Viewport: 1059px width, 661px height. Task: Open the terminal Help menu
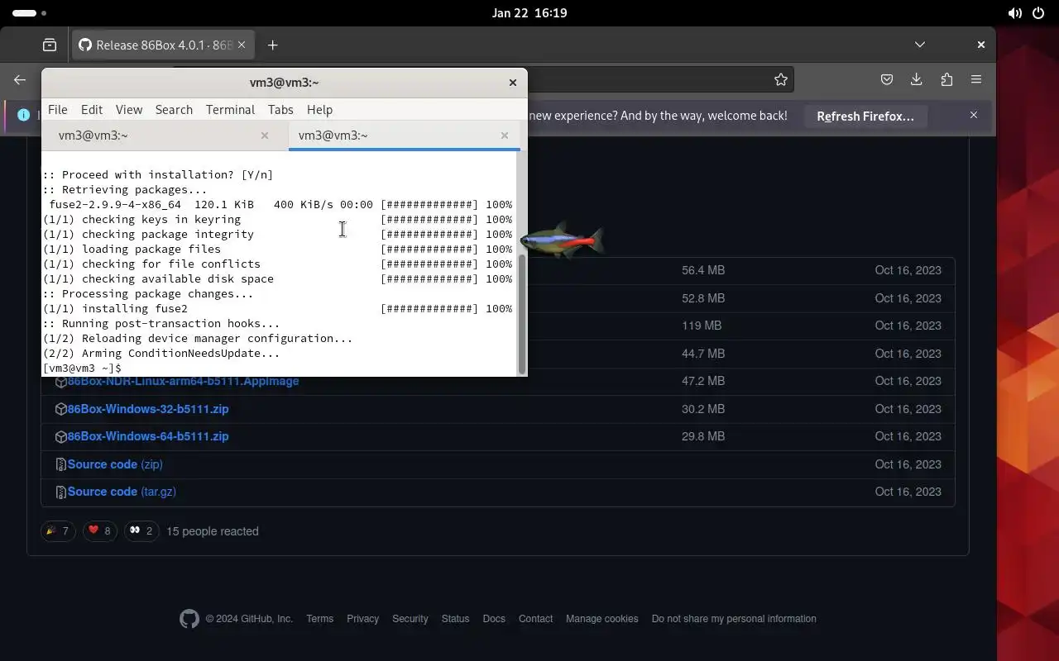tap(319, 109)
